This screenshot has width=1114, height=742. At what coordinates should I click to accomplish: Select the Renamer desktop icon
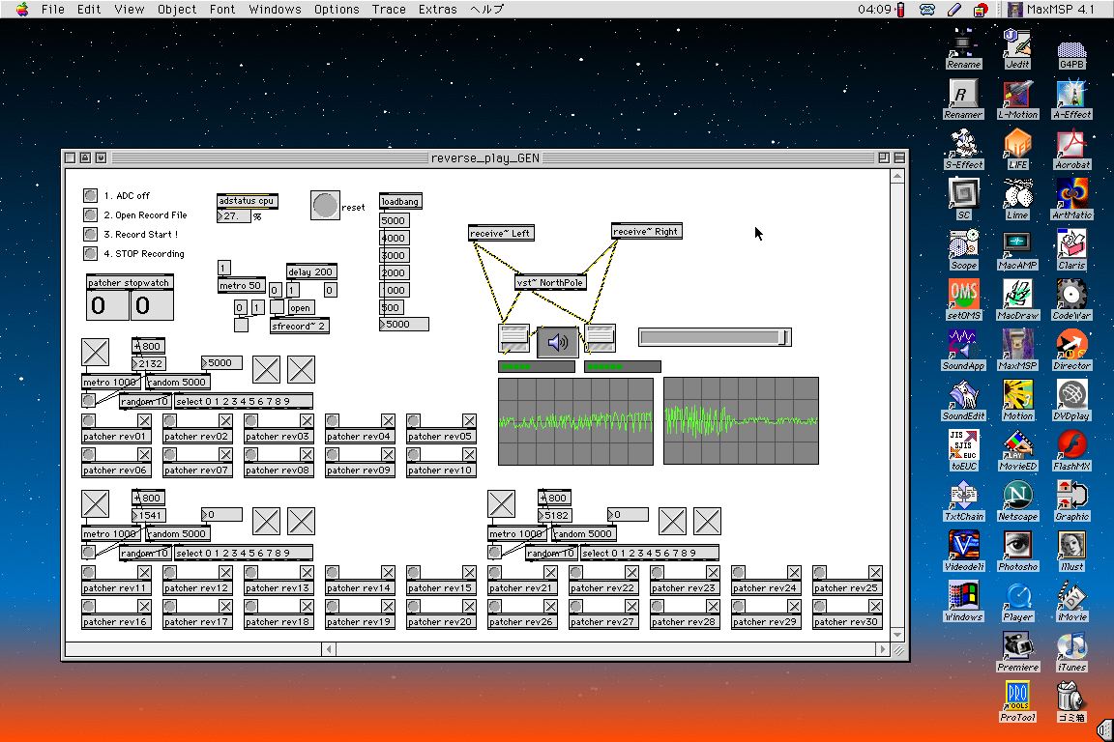tap(963, 99)
